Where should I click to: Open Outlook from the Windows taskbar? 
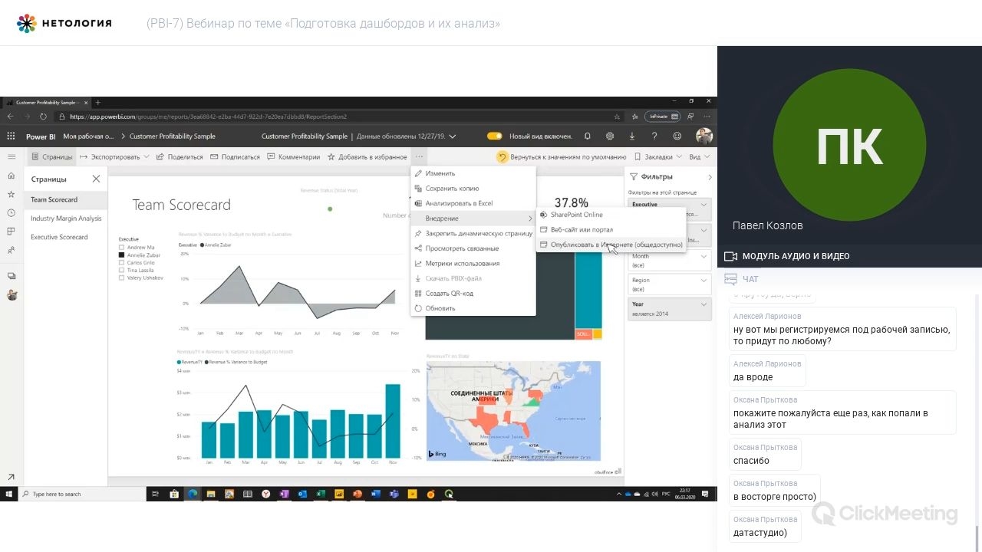coord(302,494)
